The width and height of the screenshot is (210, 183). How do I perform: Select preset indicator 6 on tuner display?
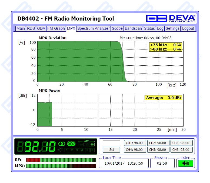[93, 150]
